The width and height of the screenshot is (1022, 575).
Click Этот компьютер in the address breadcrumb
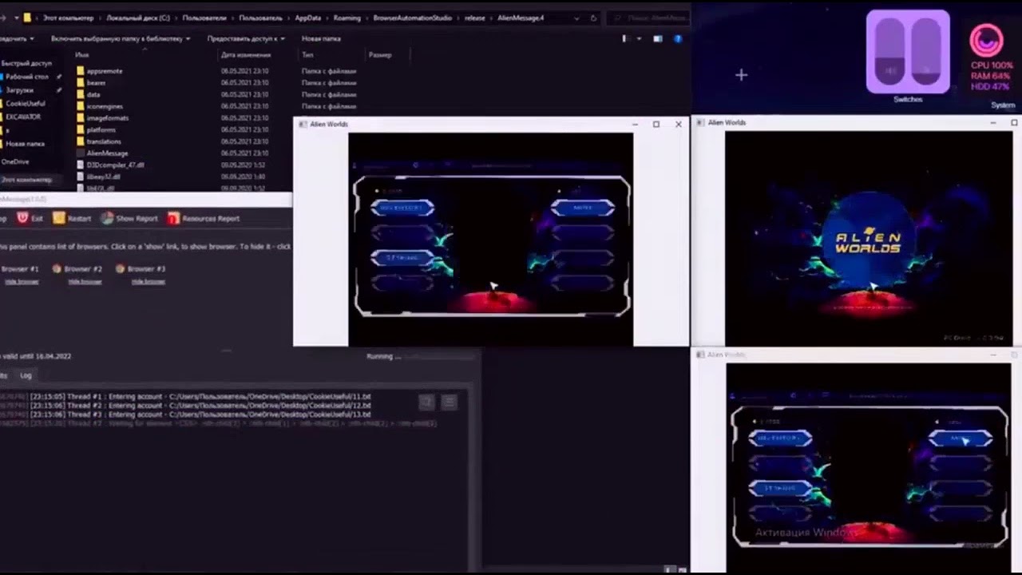tap(66, 18)
